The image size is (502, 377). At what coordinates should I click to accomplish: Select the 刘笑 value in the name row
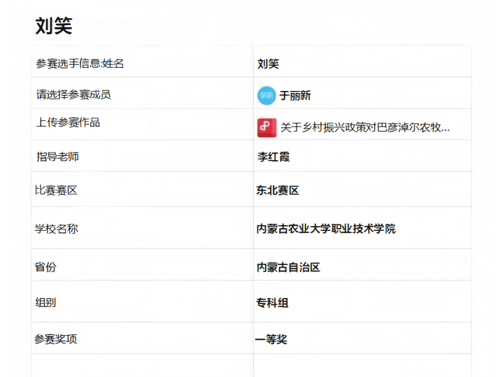[x=268, y=64]
